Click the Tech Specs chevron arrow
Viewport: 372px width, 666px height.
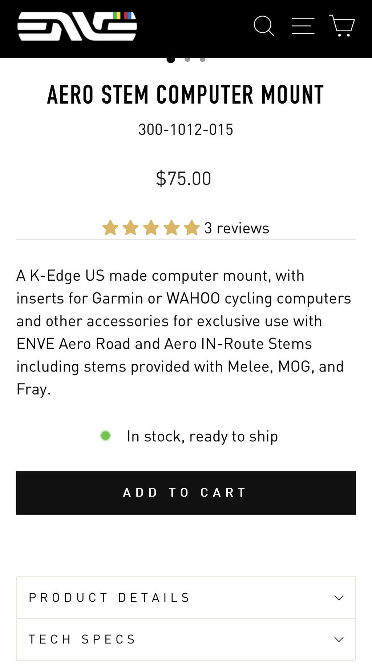click(x=339, y=639)
